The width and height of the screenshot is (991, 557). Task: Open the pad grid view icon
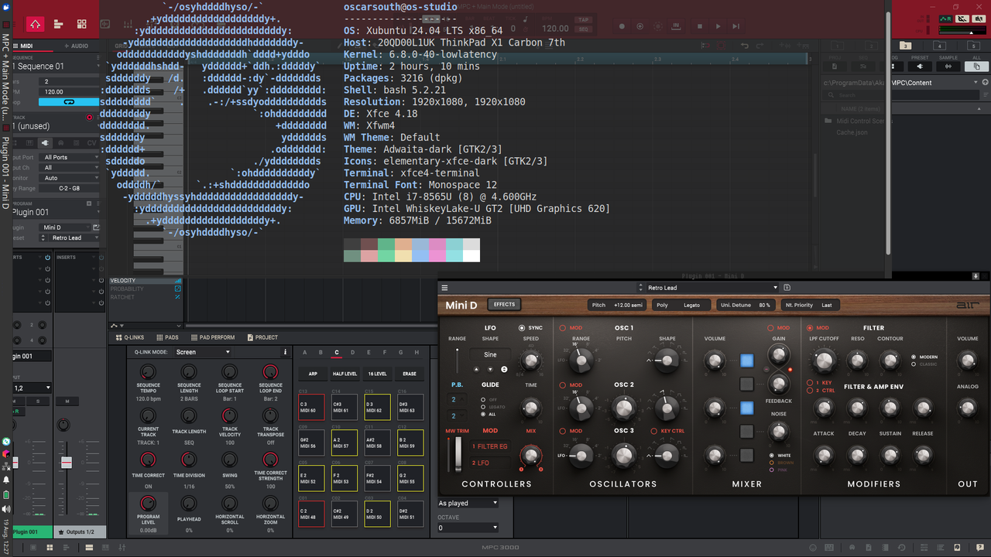(81, 24)
